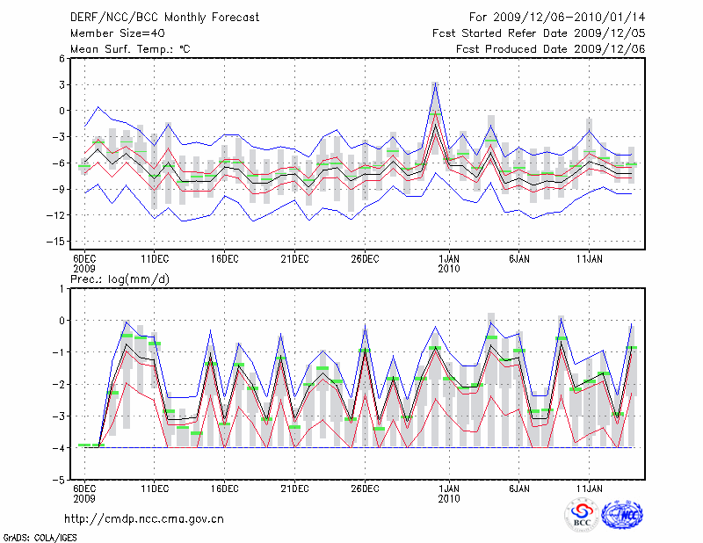Image resolution: width=703 pixels, height=543 pixels.
Task: Click 1JAN 2010 tick under temperature chart
Action: (x=449, y=263)
